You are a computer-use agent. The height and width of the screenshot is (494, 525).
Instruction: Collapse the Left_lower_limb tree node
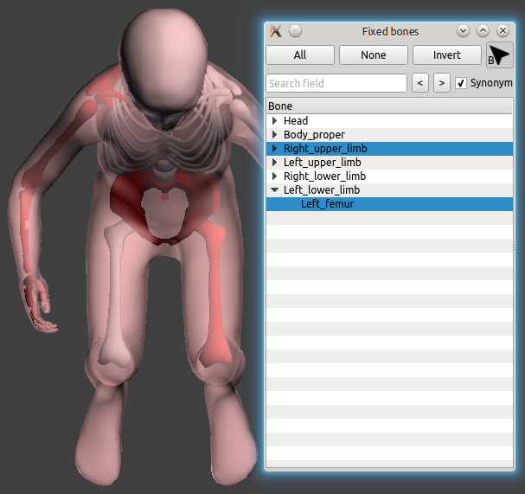274,189
